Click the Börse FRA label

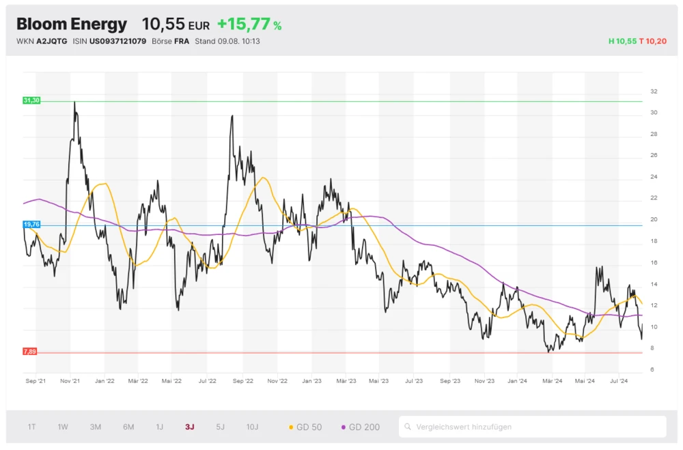[170, 42]
